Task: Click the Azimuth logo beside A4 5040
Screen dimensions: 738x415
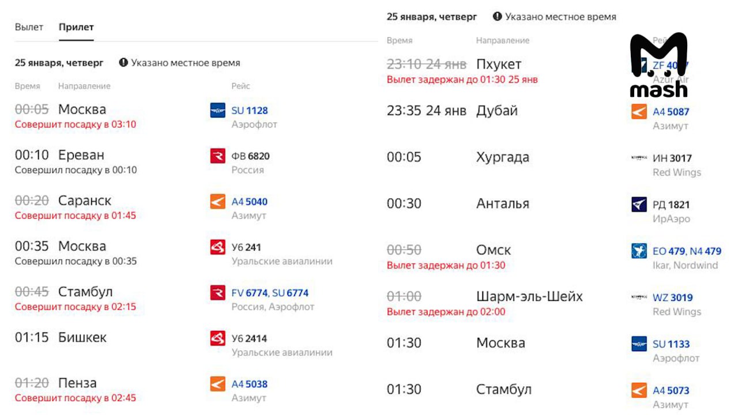Action: pyautogui.click(x=217, y=201)
